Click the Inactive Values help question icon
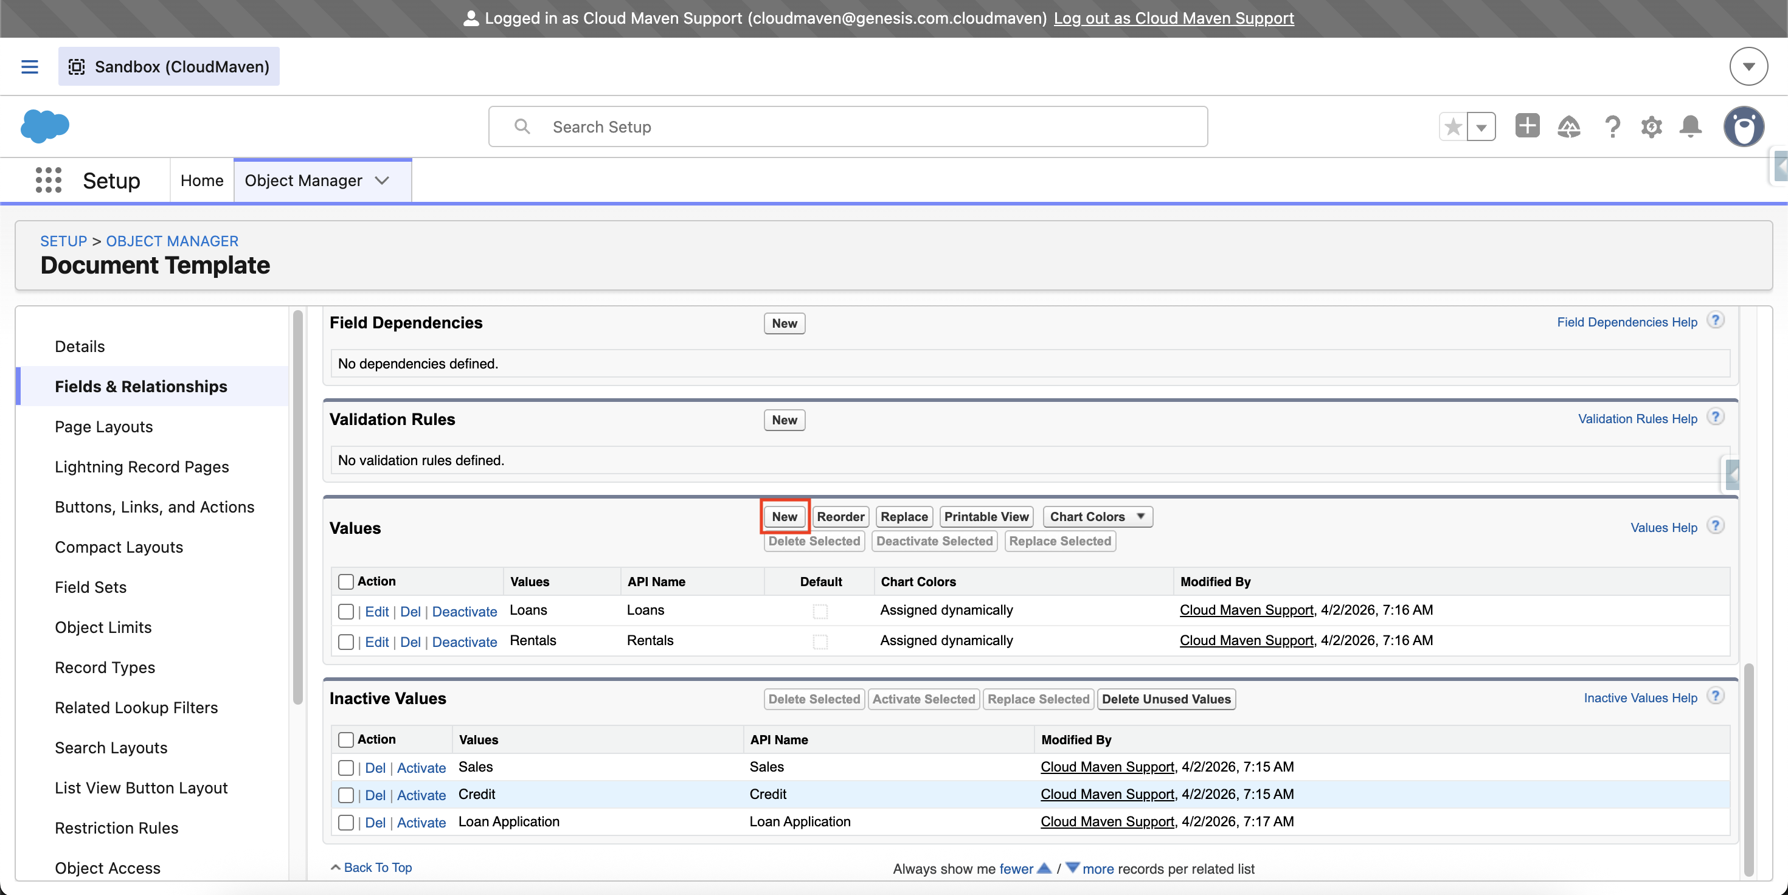1788x895 pixels. click(x=1715, y=696)
